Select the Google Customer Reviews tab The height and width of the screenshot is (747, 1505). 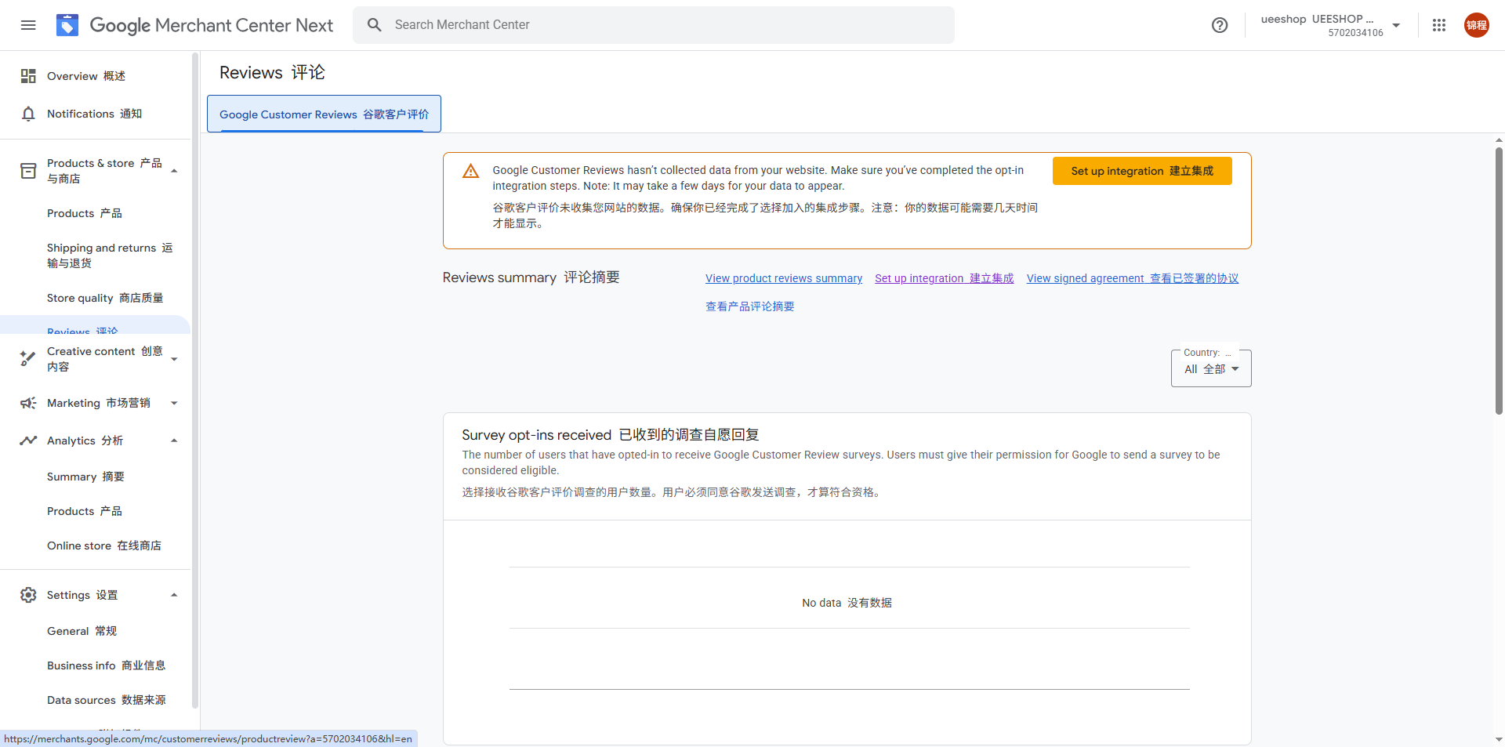(x=324, y=114)
